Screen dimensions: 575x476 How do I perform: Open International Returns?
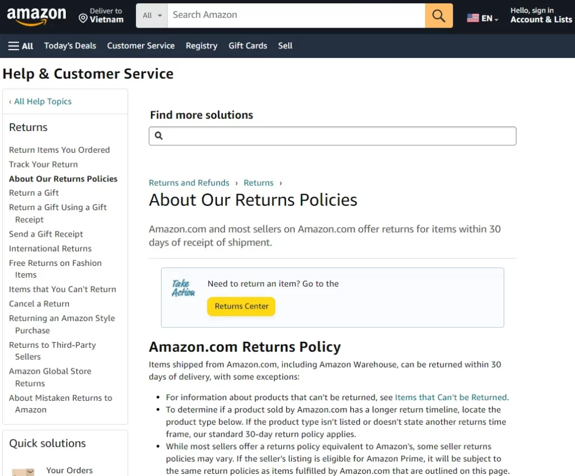pos(50,249)
